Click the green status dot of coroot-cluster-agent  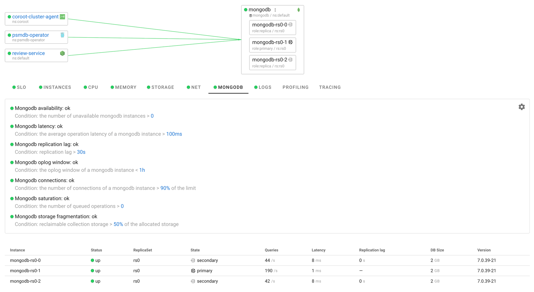(x=9, y=17)
